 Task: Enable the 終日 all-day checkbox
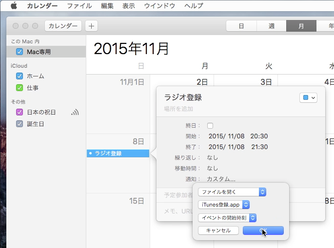point(210,126)
